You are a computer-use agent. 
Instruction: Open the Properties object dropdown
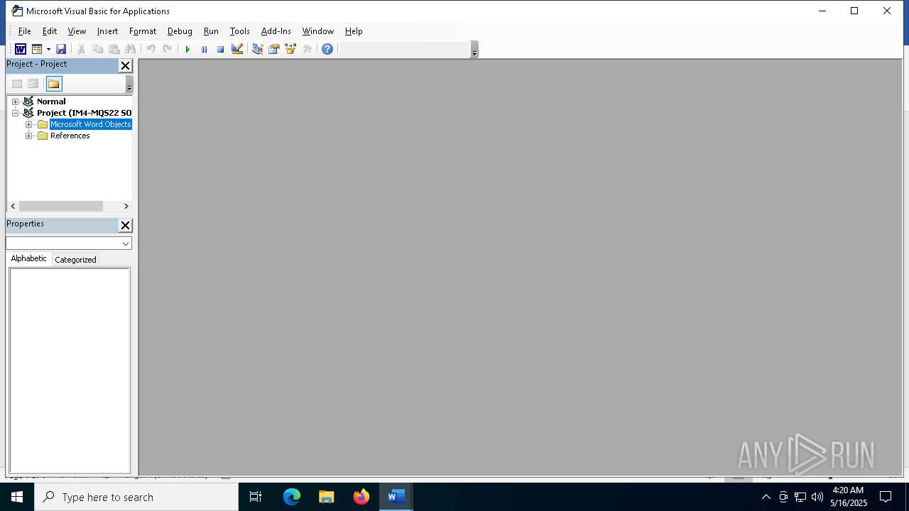coord(126,243)
